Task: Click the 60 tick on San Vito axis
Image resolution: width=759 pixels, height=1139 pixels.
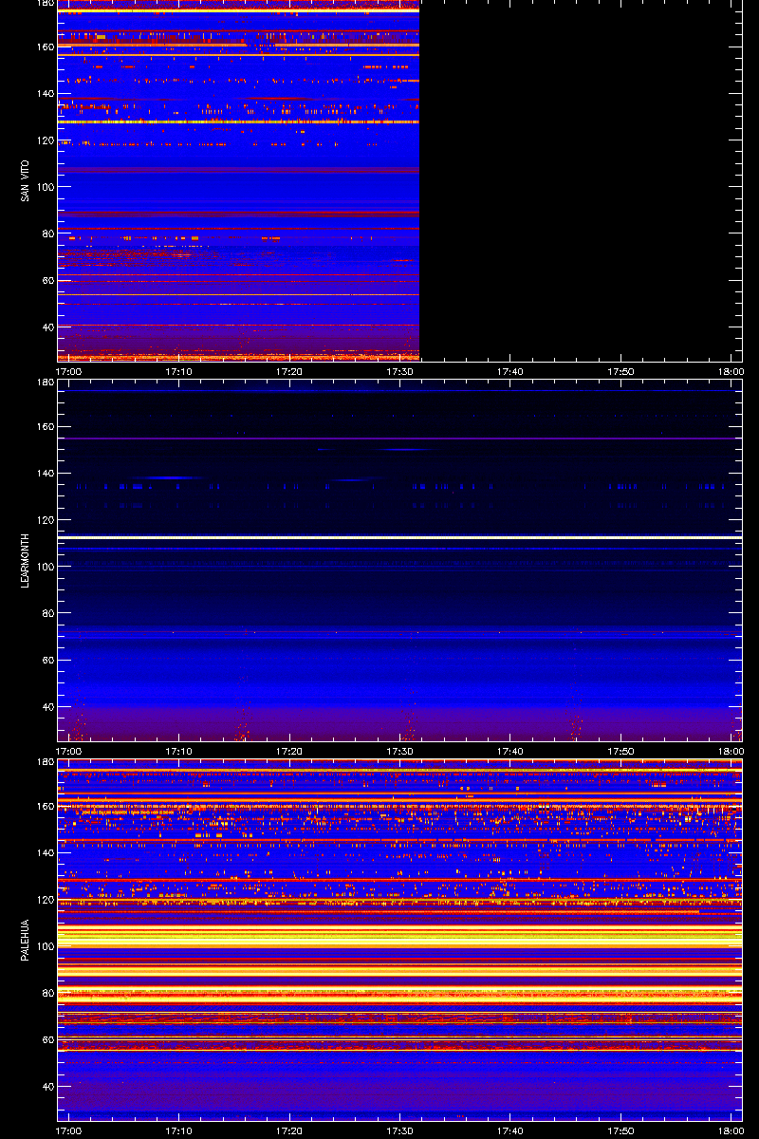Action: click(x=47, y=280)
